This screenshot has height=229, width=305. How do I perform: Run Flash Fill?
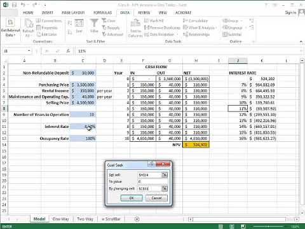click(x=154, y=21)
